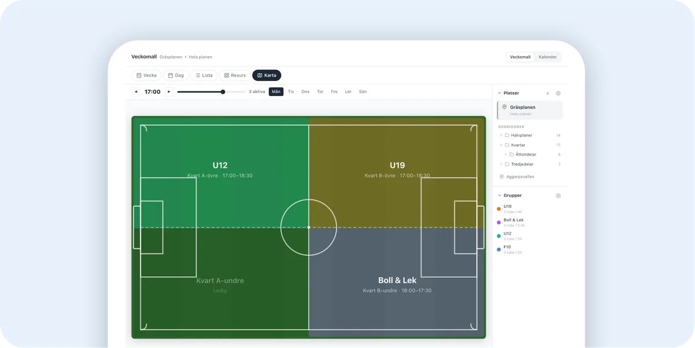The image size is (695, 348).
Task: Select Gräsplanen location item
Action: point(530,110)
